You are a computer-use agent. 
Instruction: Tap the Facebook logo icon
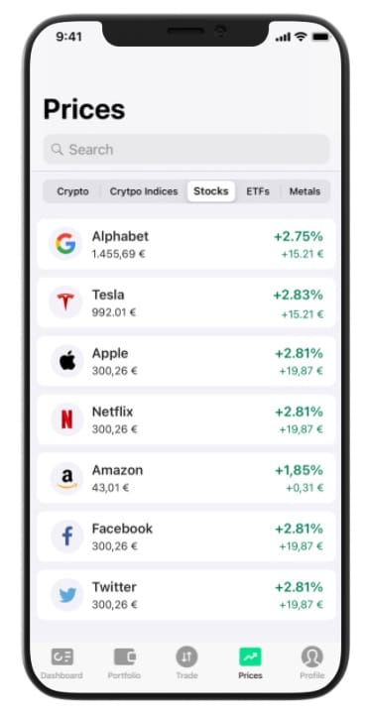click(x=66, y=537)
